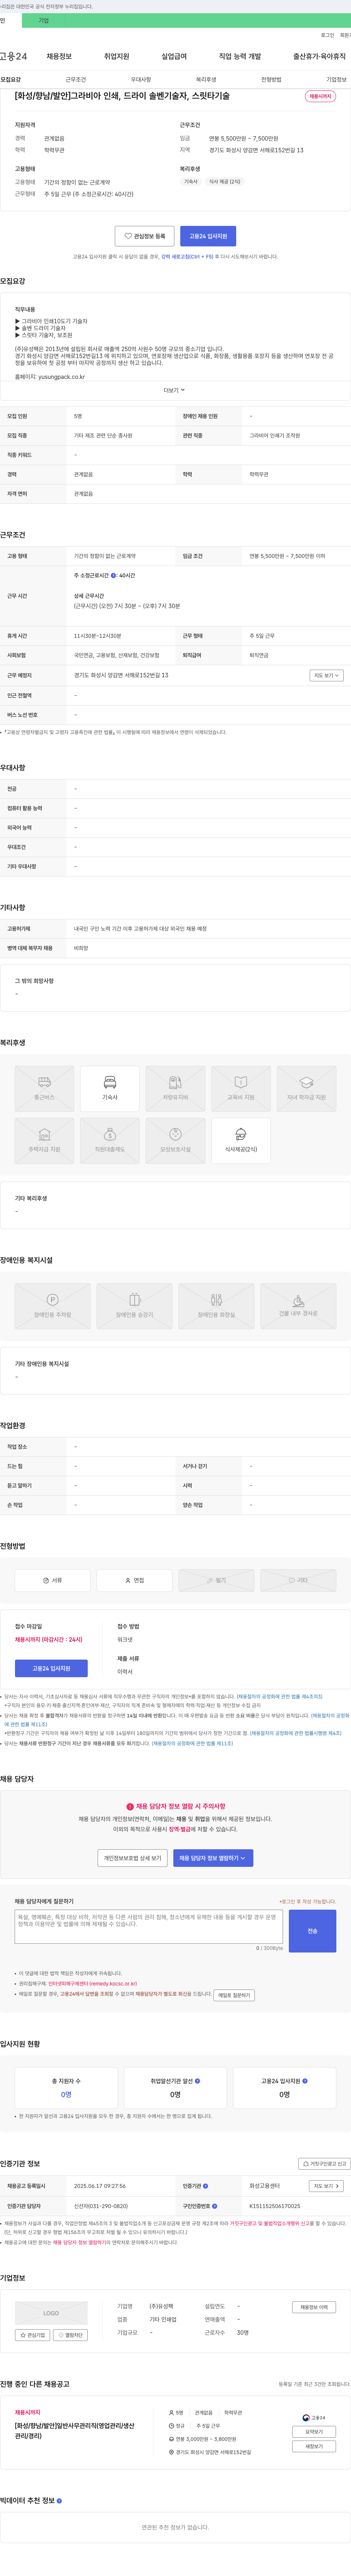This screenshot has width=351, height=2576.
Task: Click the company LOGO thumbnail
Action: click(x=51, y=2313)
